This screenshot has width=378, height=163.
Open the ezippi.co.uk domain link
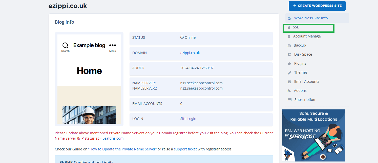pyautogui.click(x=190, y=53)
